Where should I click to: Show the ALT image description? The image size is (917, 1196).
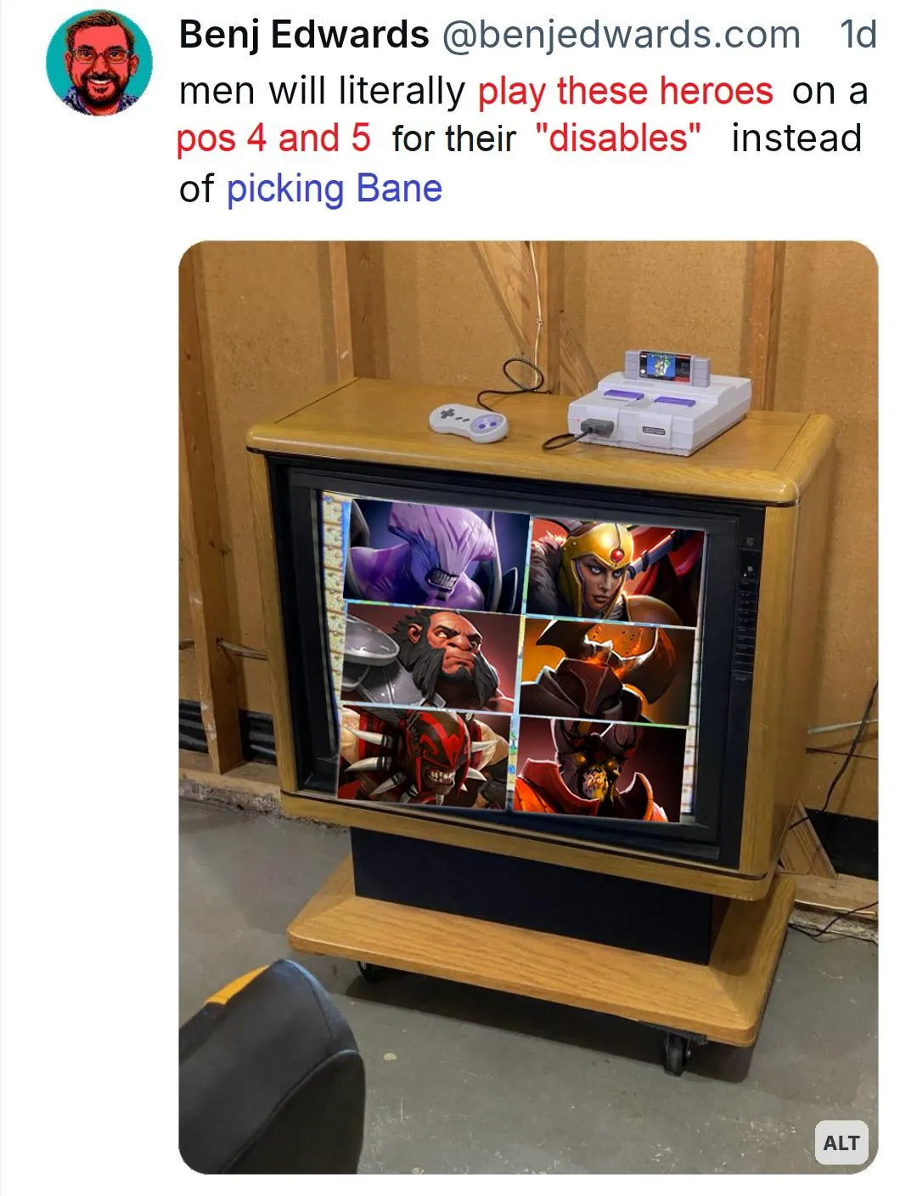coord(841,1142)
